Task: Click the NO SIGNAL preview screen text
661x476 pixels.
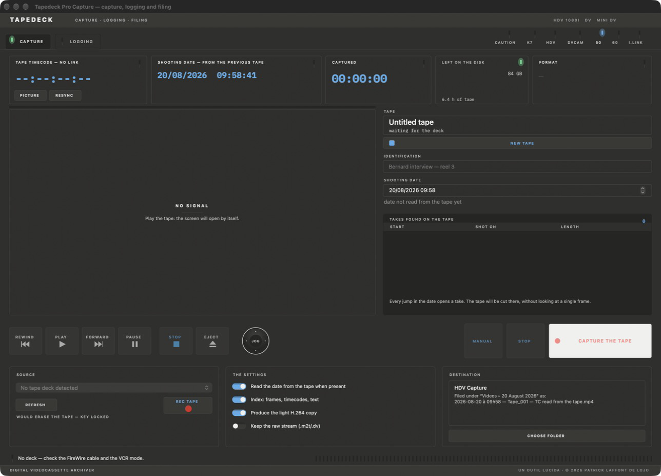Action: pos(192,205)
